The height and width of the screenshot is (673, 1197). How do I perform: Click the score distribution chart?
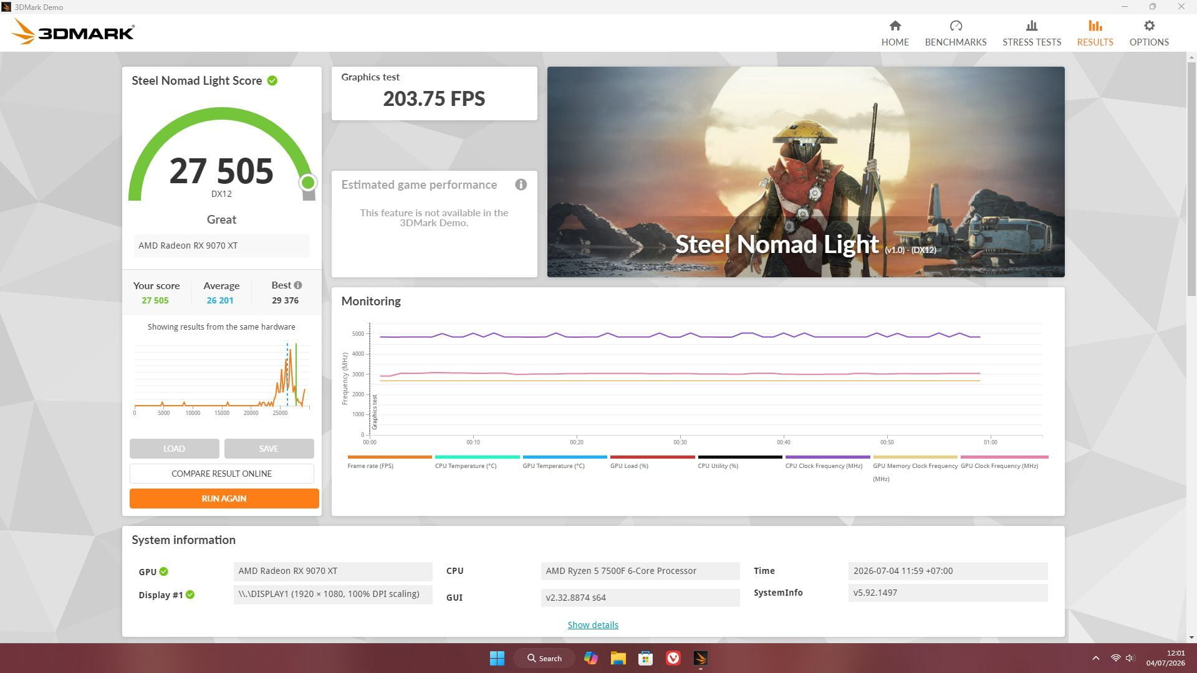click(221, 378)
